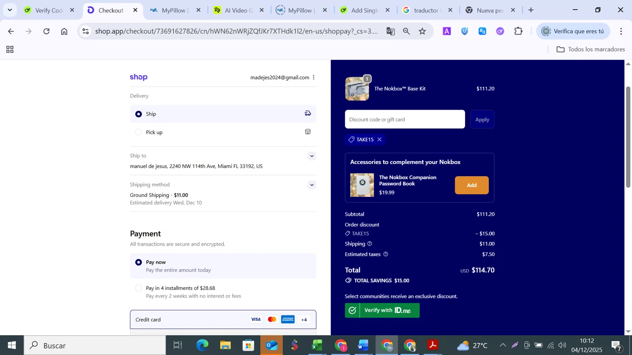Add the Nokbox Companion Password Book
The image size is (632, 355).
point(471,185)
